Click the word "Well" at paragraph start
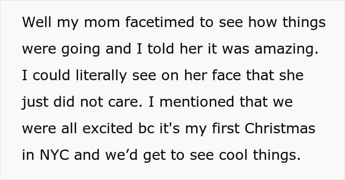This screenshot has height=180, width=345. point(37,22)
